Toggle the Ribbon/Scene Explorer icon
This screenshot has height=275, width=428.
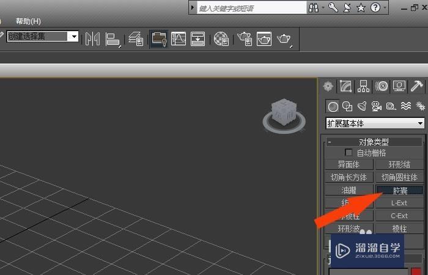coord(159,38)
